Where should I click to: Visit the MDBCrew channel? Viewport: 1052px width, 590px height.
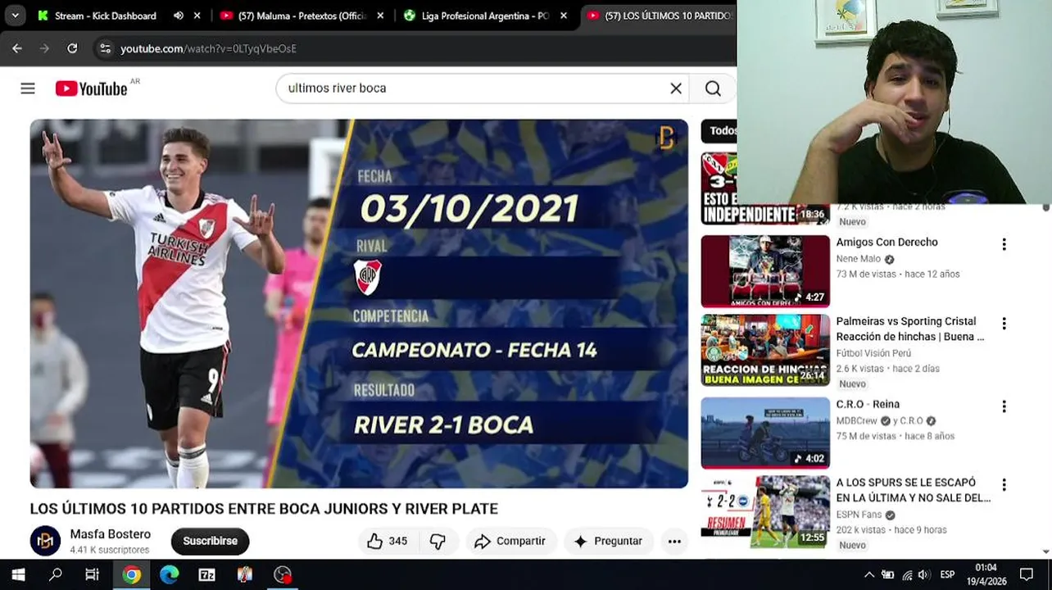[x=857, y=421]
